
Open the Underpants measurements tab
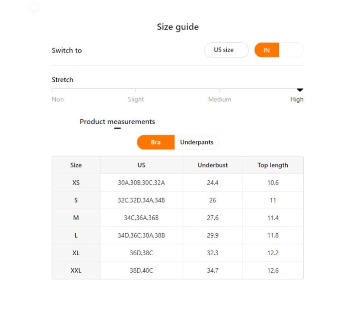[197, 142]
